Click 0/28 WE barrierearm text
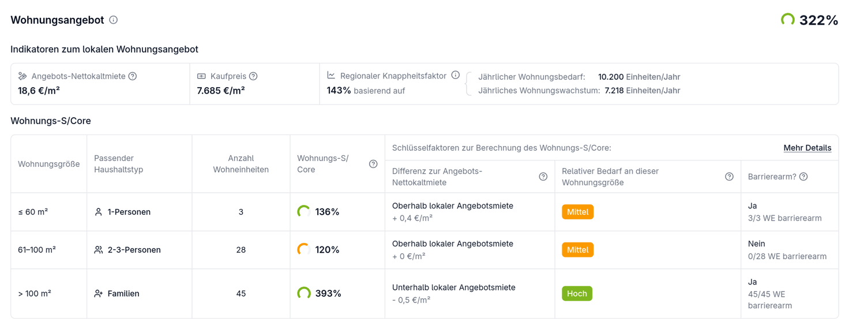The image size is (849, 329). (x=787, y=256)
